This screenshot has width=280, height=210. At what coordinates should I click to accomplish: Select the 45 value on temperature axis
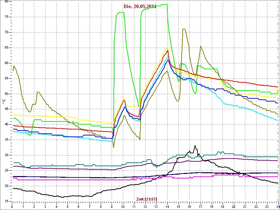point(6,109)
